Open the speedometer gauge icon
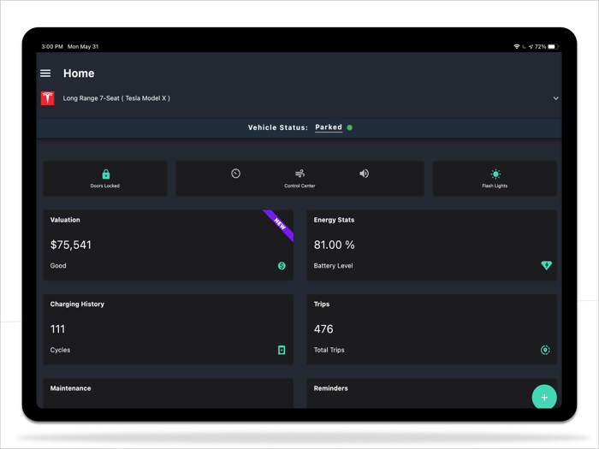The width and height of the screenshot is (599, 449). coord(235,174)
